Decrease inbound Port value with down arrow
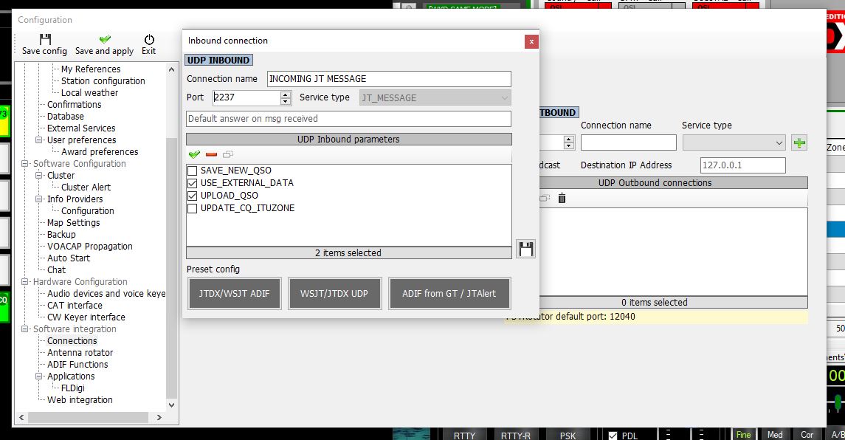Screen dimensions: 845x440 click(286, 101)
